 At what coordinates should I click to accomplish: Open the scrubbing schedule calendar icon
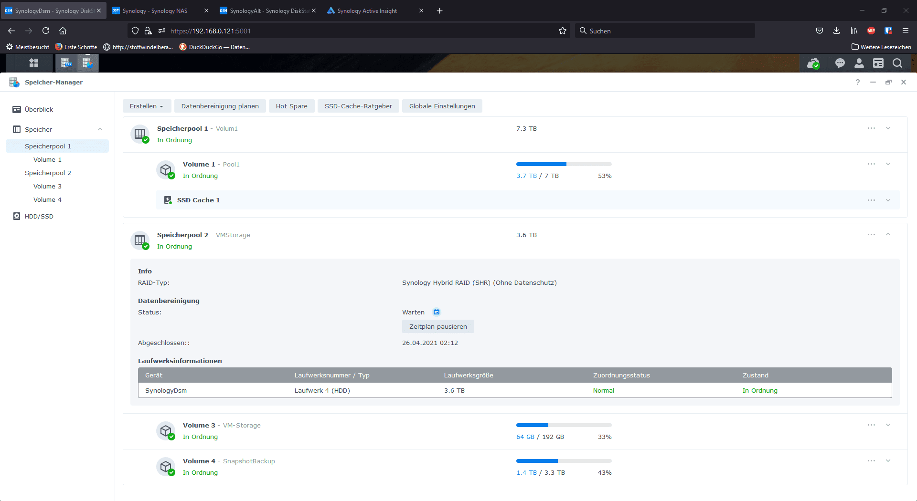click(437, 312)
